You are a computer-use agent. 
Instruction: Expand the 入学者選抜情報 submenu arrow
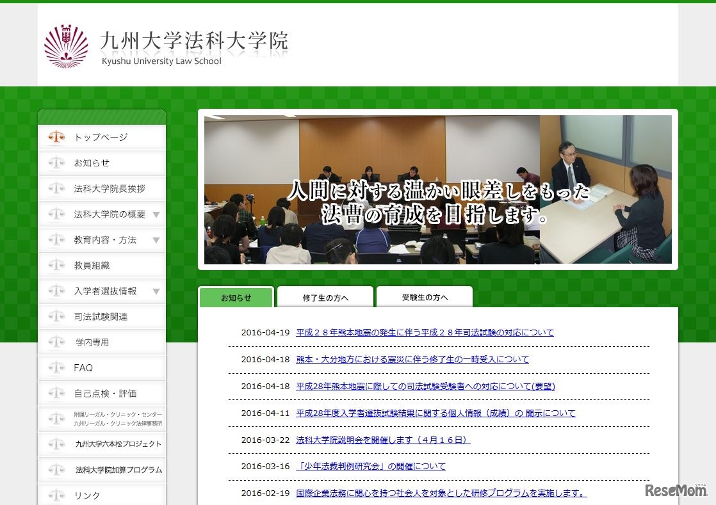pos(157,291)
